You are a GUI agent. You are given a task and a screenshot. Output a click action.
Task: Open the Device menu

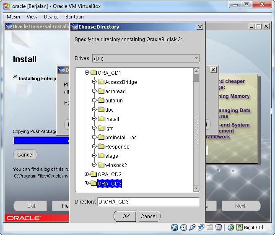click(51, 17)
